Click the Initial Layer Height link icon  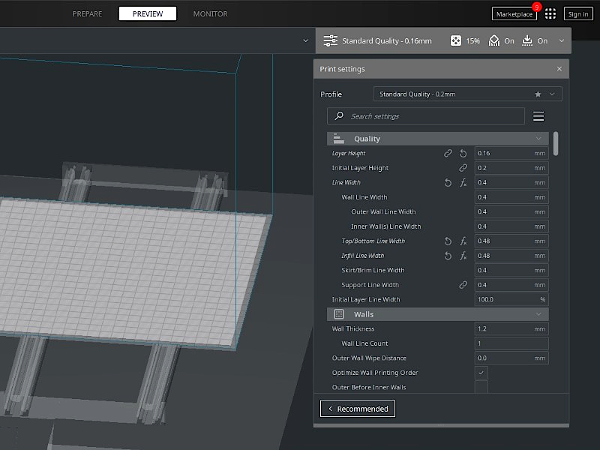(463, 168)
